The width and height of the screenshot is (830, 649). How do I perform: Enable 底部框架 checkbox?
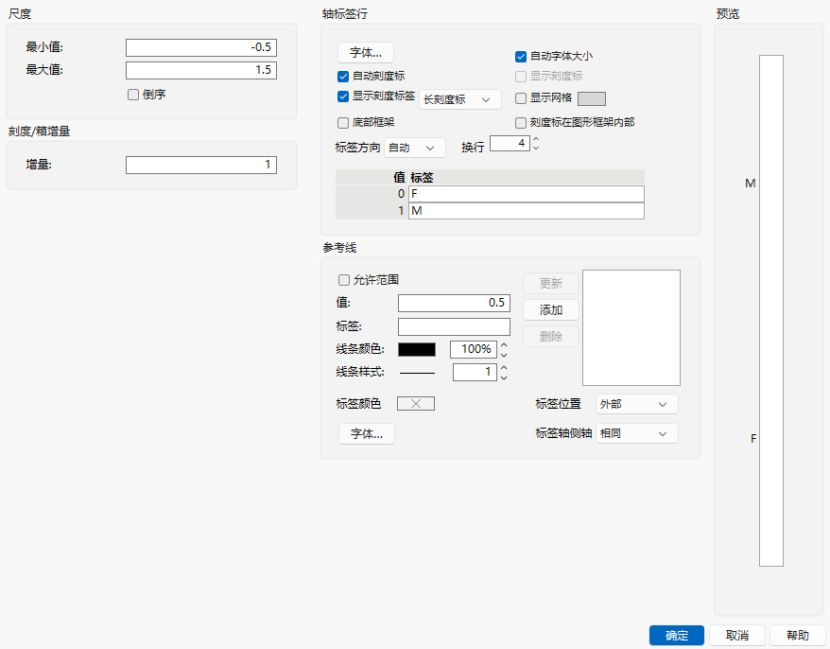coord(342,123)
